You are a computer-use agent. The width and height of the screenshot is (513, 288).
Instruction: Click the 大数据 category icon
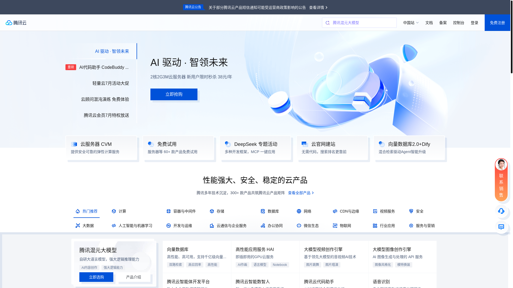(x=78, y=226)
